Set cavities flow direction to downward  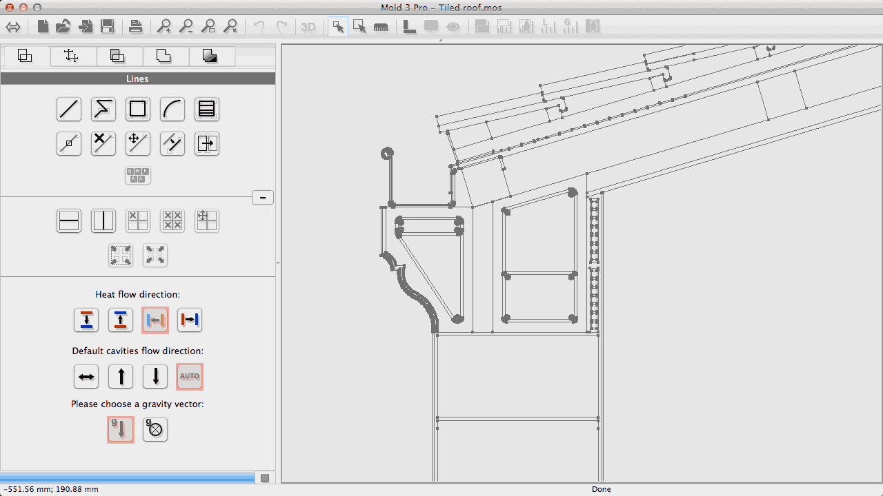pos(155,376)
